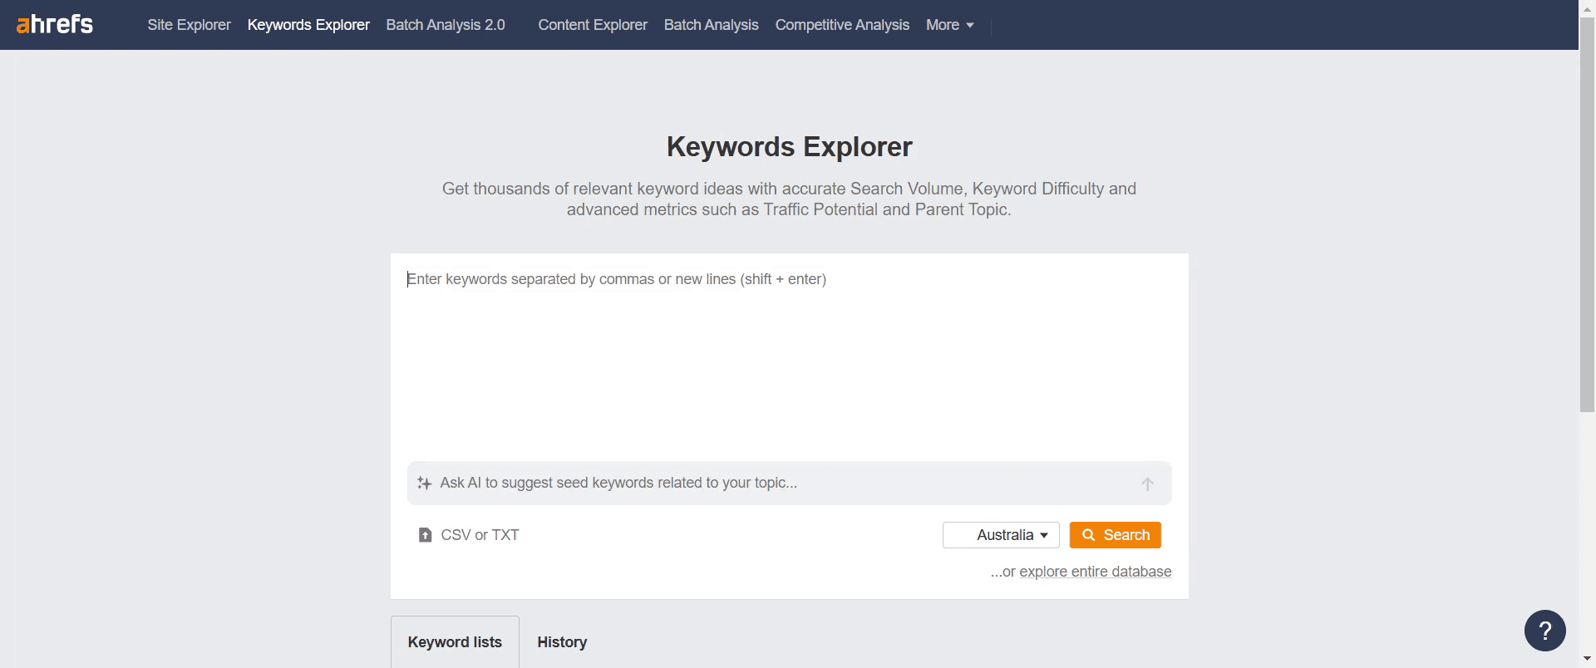
Task: Switch to the History tab
Action: [562, 642]
